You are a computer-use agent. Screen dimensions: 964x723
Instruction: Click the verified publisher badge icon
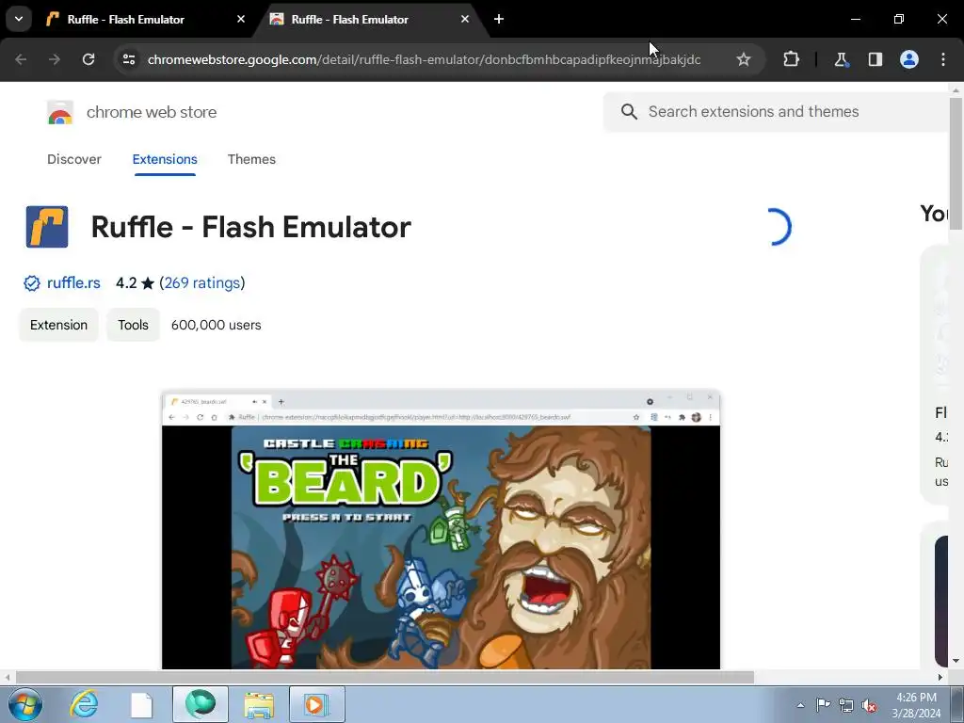tap(31, 283)
